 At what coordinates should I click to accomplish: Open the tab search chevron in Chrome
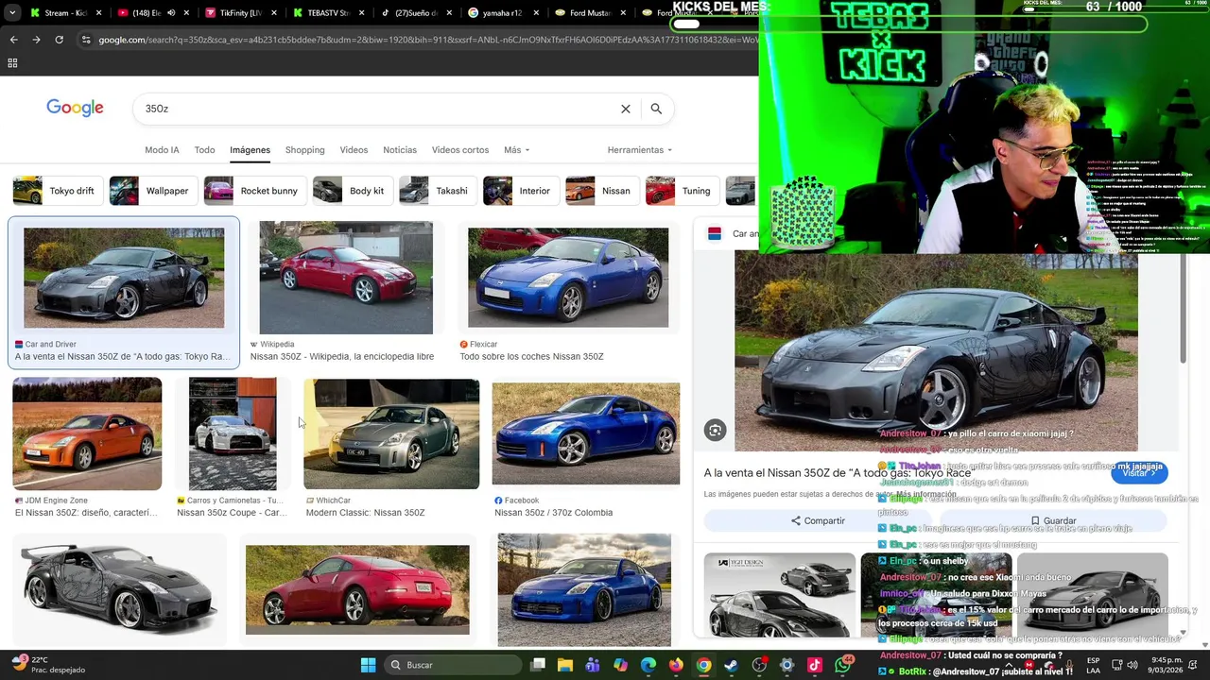[x=12, y=13]
